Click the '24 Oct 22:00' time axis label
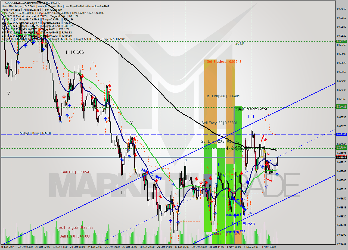This screenshot has height=250, width=348. pos(94,247)
